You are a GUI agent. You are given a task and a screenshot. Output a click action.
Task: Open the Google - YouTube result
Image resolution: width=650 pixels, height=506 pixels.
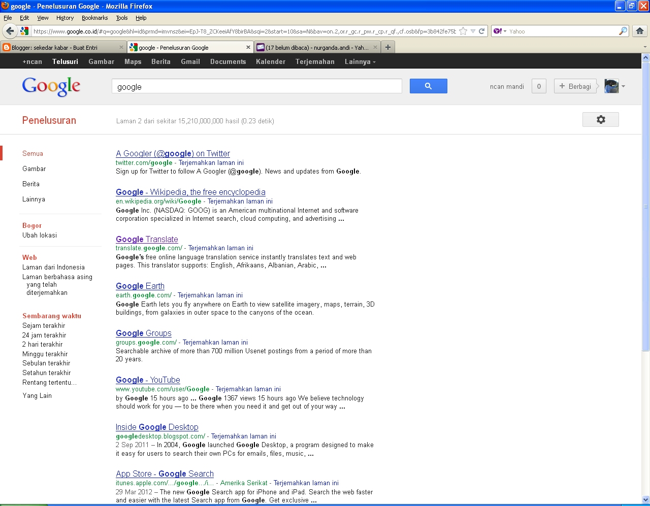[x=148, y=380]
